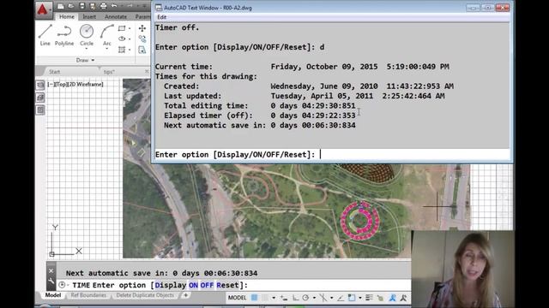549x308 pixels.
Task: Select the Polyline tool
Action: click(64, 35)
